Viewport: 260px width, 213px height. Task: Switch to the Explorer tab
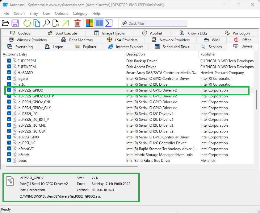tap(86, 47)
